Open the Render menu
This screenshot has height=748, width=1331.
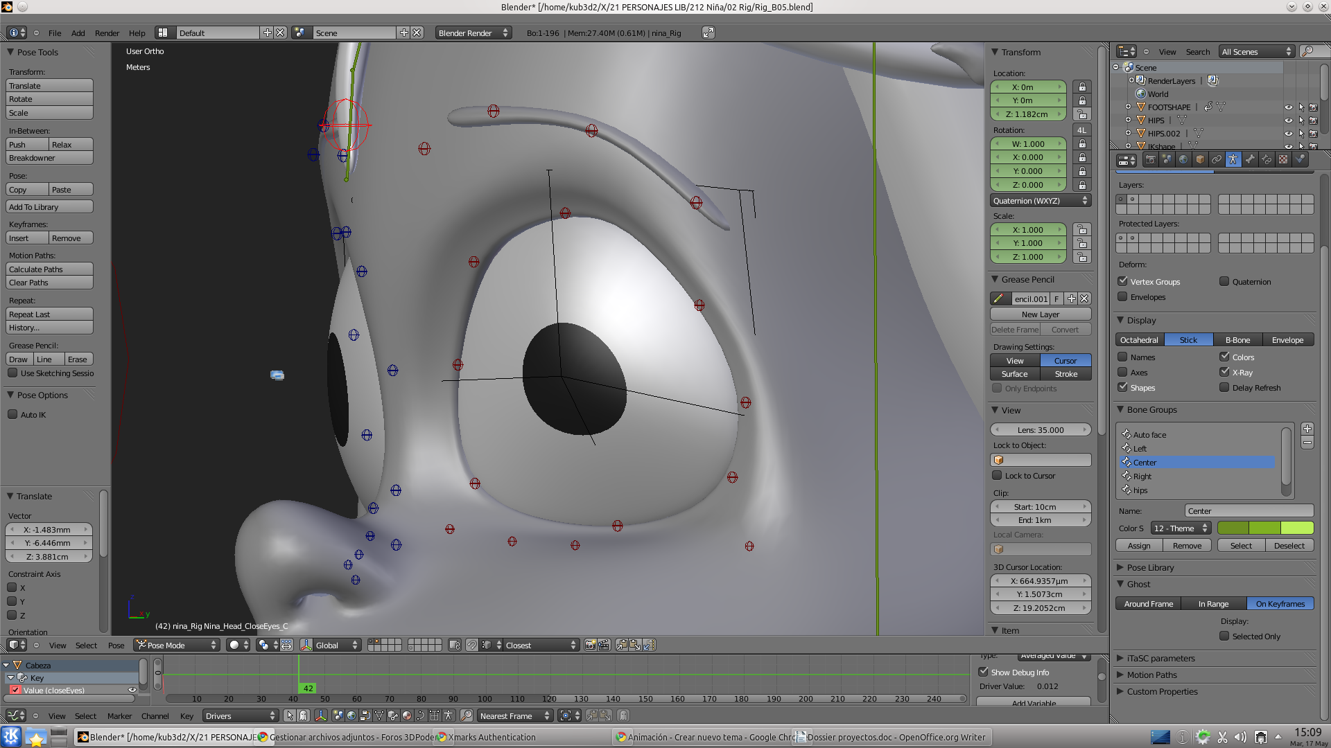pyautogui.click(x=107, y=33)
